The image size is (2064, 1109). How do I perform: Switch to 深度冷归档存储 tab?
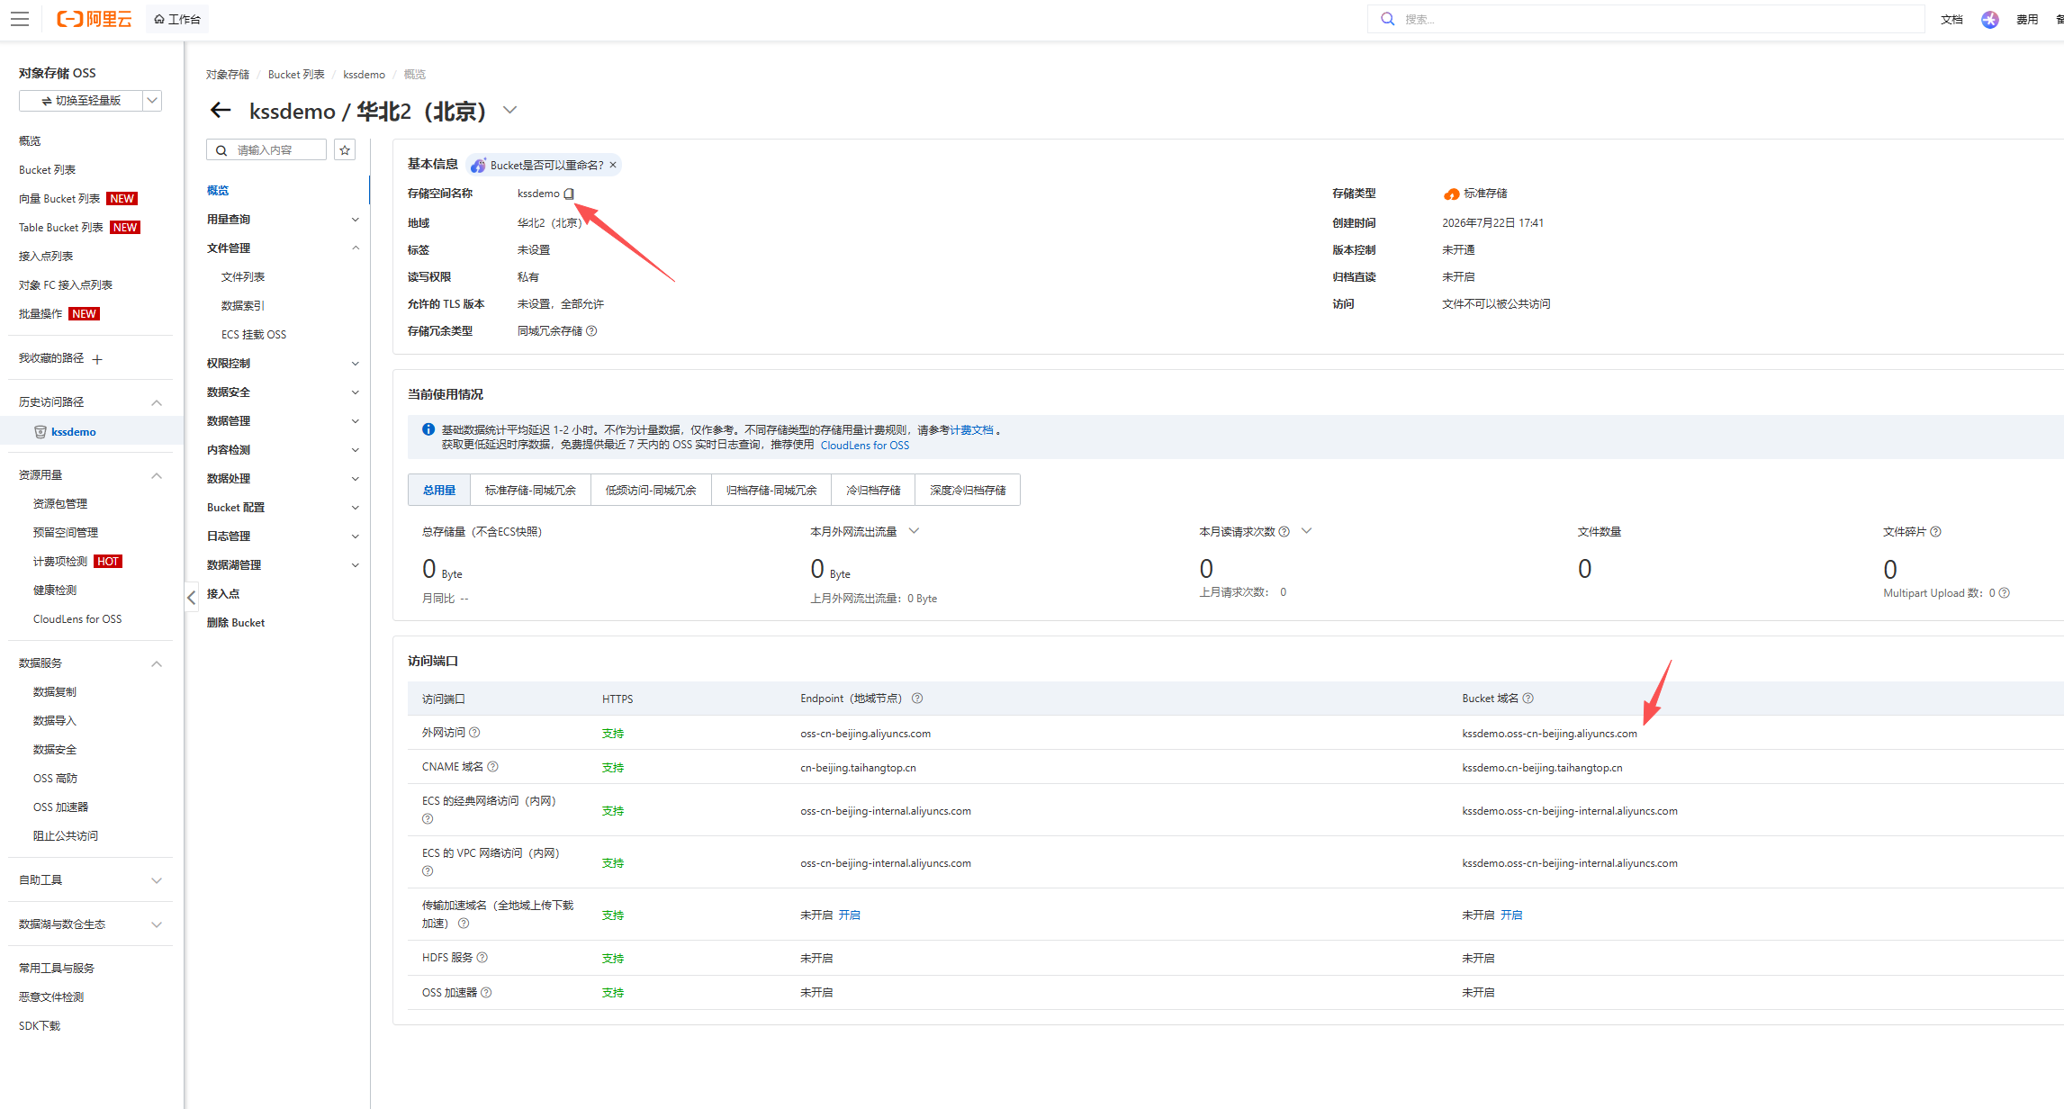click(968, 490)
